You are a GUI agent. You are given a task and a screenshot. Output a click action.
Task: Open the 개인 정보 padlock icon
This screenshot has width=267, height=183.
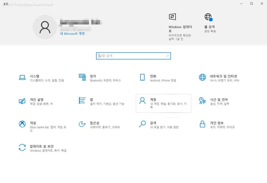pyautogui.click(x=202, y=124)
